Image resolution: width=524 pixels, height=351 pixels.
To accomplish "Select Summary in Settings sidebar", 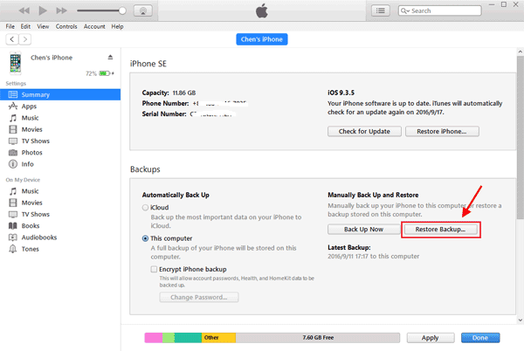I will (x=60, y=94).
